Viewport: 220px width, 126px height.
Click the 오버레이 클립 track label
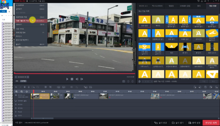[x=22, y=101]
